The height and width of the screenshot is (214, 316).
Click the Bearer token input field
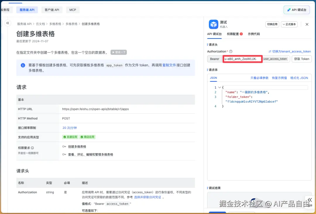[x=242, y=59]
